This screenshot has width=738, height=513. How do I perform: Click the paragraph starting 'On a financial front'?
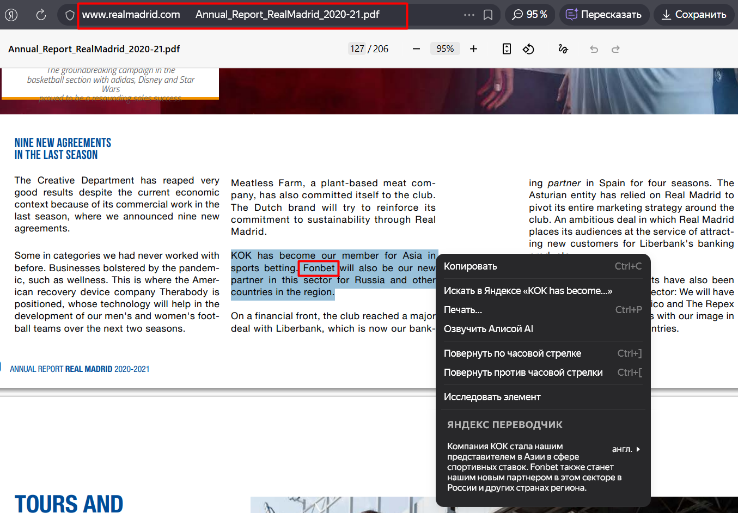tap(333, 322)
